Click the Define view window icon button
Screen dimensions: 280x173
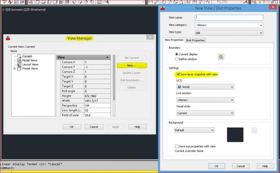coord(221,57)
